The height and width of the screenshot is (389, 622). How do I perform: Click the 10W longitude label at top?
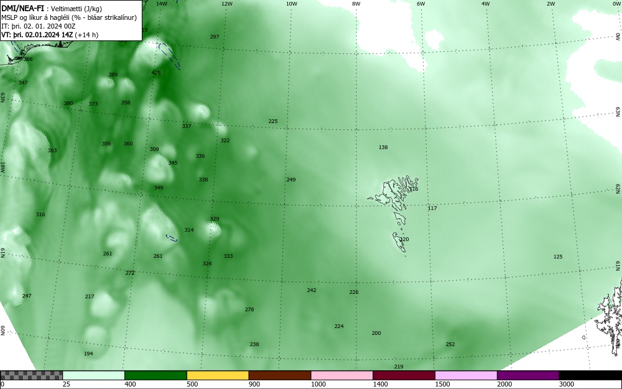[x=292, y=4]
